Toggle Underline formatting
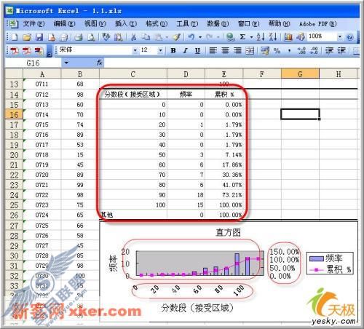Screen dimensions: 364x329 [x=197, y=50]
